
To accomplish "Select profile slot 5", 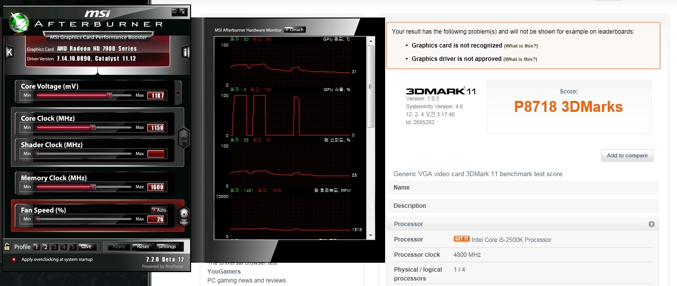I will click(72, 247).
